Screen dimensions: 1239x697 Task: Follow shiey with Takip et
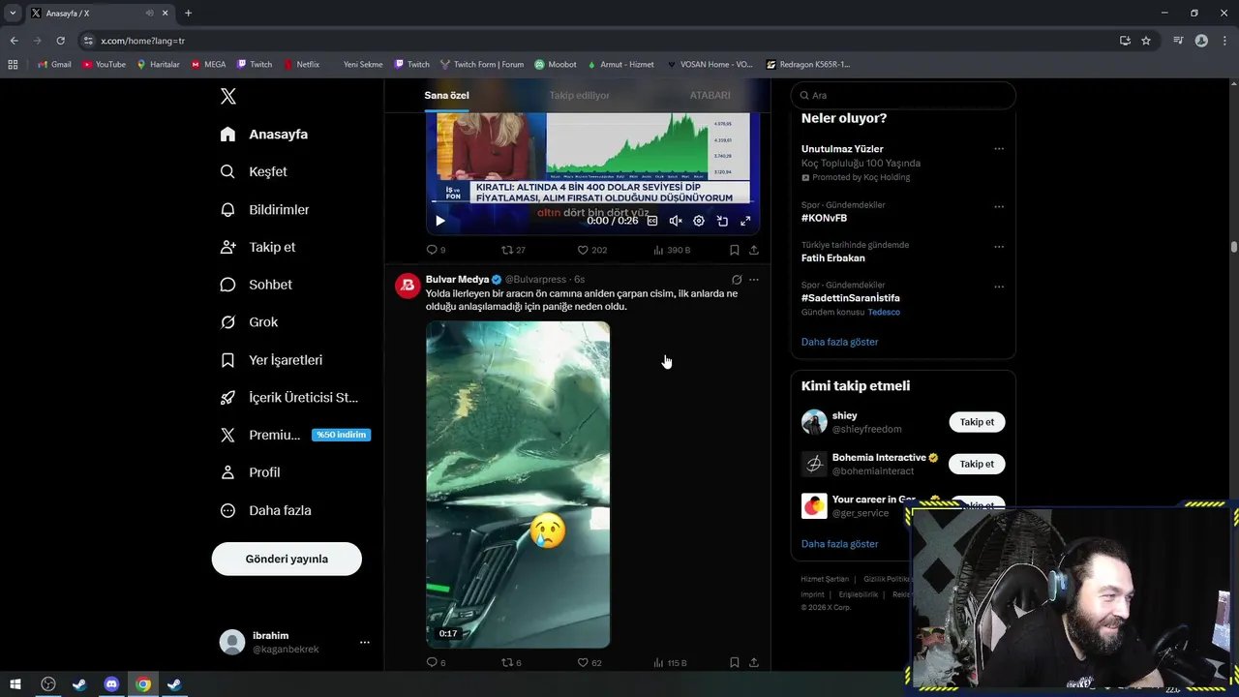pos(977,422)
